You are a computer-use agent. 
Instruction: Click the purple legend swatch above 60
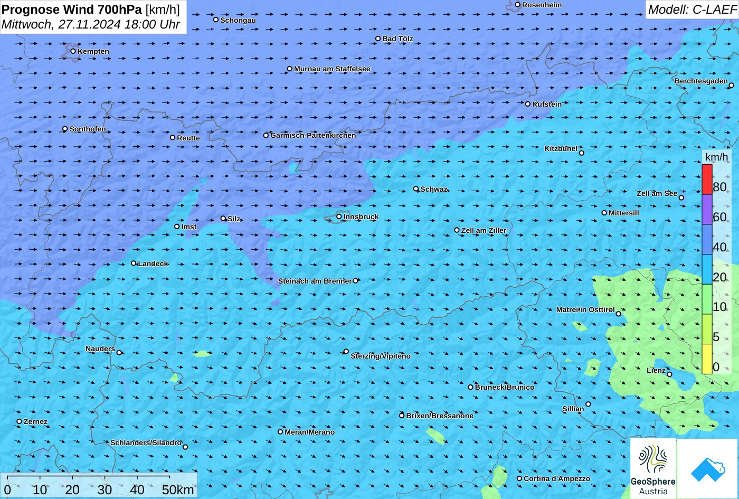point(707,210)
